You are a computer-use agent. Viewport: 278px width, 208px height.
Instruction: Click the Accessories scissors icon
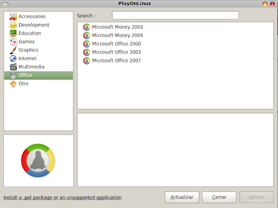point(13,16)
